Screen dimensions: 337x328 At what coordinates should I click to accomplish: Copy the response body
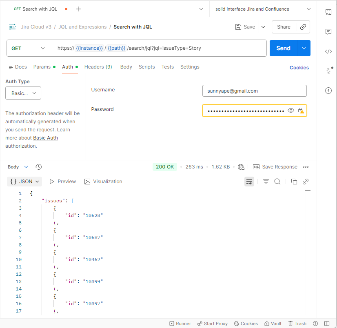294,181
